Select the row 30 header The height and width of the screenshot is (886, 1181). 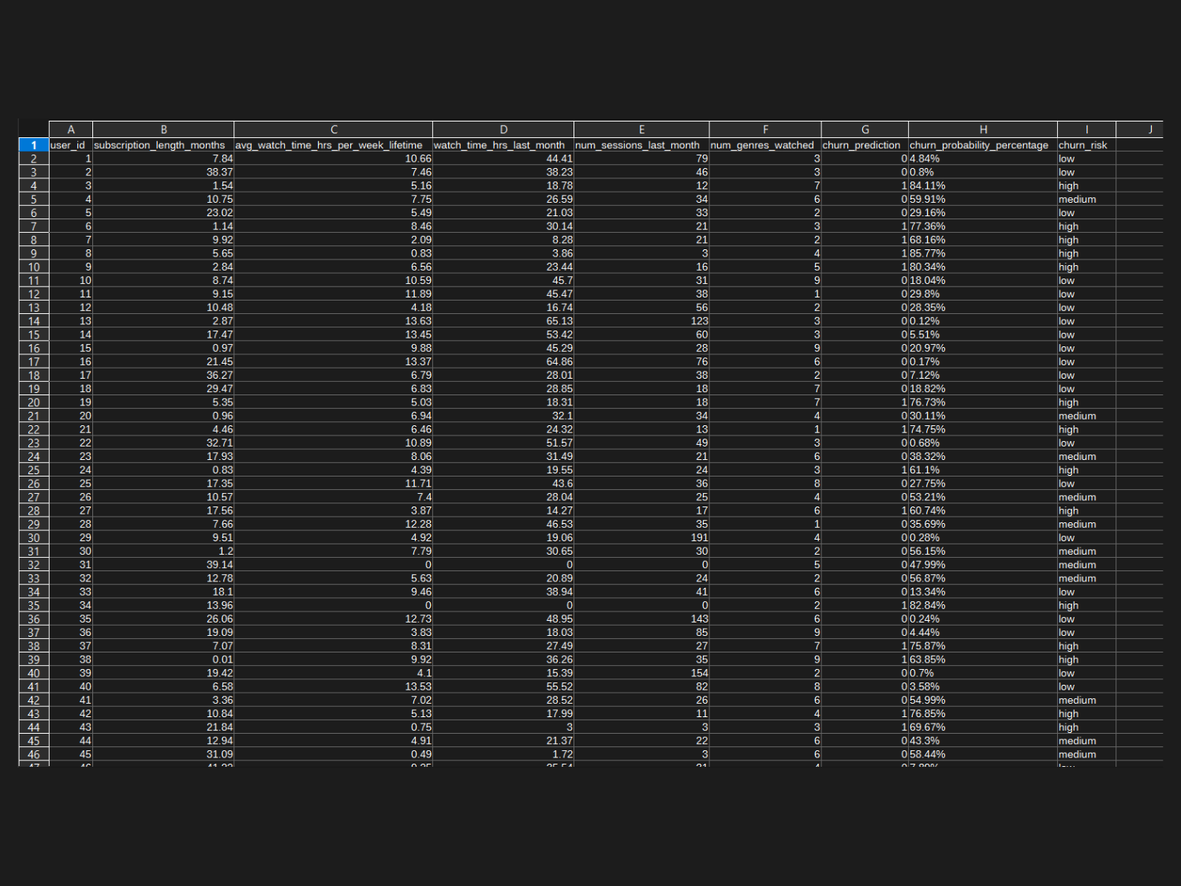tap(34, 538)
